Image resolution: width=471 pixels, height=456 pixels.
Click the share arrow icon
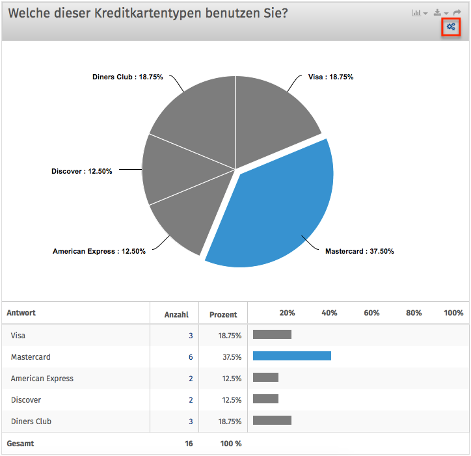point(457,12)
